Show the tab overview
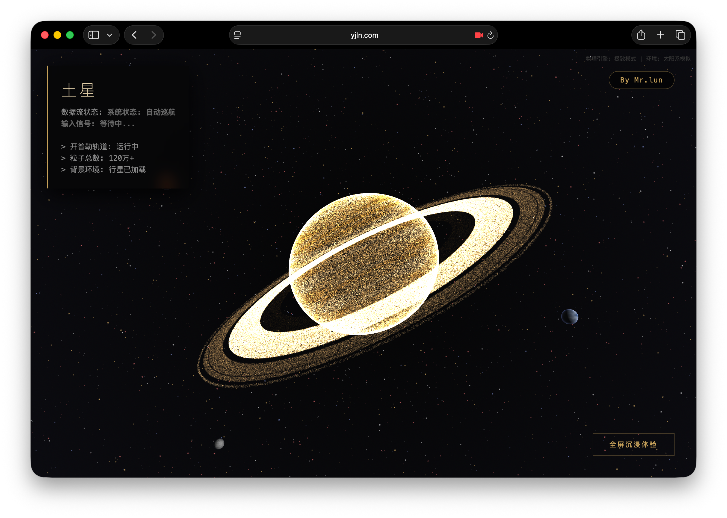This screenshot has width=727, height=518. 680,35
